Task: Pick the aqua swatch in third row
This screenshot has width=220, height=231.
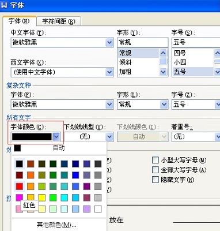Action: pyautogui.click(x=65, y=187)
